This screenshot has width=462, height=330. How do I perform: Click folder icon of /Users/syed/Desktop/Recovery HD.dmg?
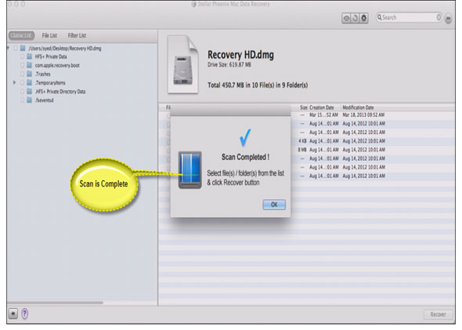click(23, 48)
